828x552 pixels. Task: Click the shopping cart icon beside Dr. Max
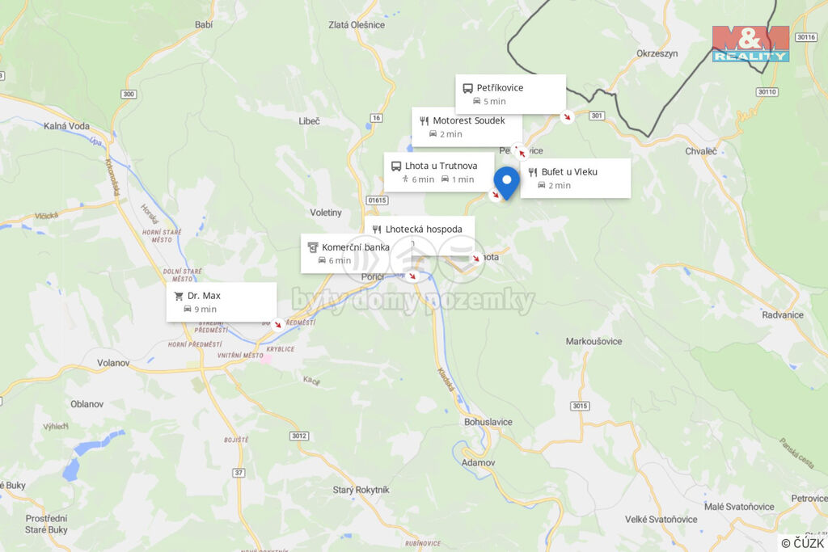(x=179, y=296)
